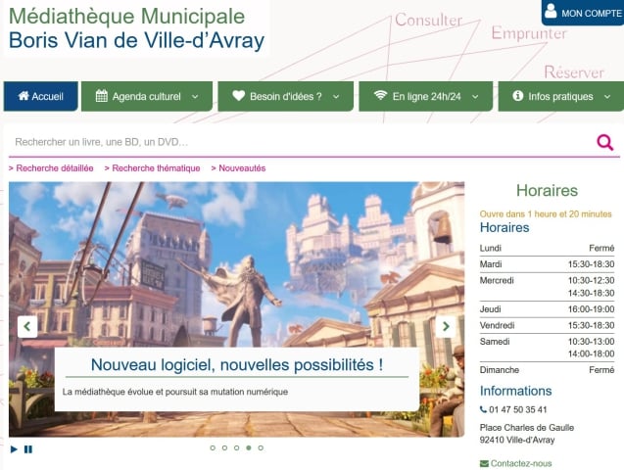Click the slide caption about mutation numérique

pos(175,392)
